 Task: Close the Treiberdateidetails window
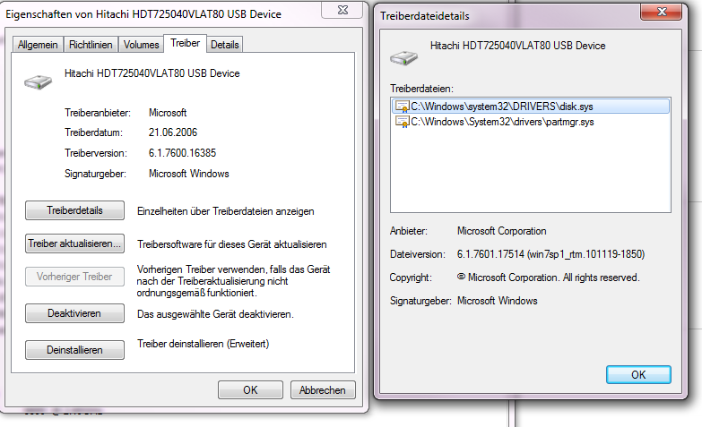(662, 12)
